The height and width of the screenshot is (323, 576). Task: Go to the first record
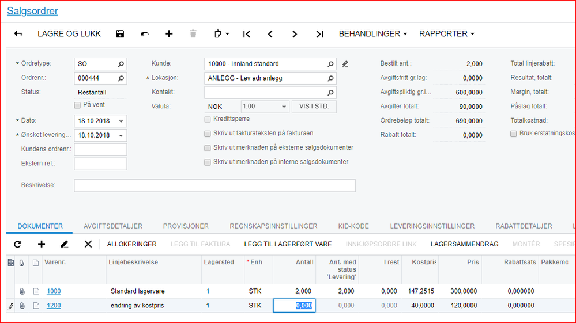[x=247, y=34]
